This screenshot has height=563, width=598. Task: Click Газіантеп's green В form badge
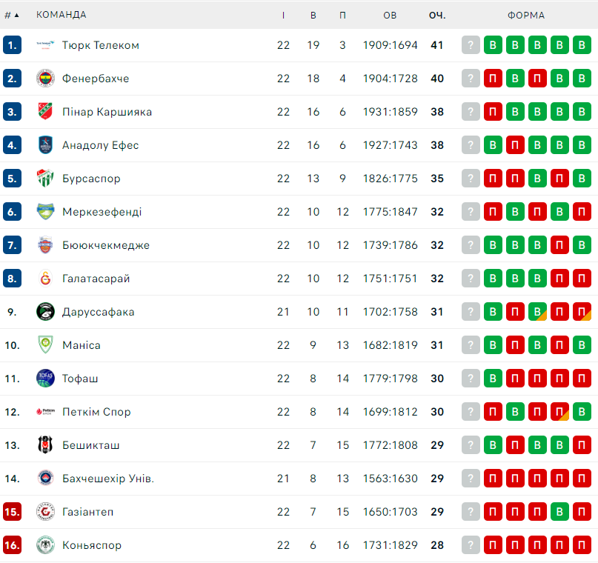559,512
